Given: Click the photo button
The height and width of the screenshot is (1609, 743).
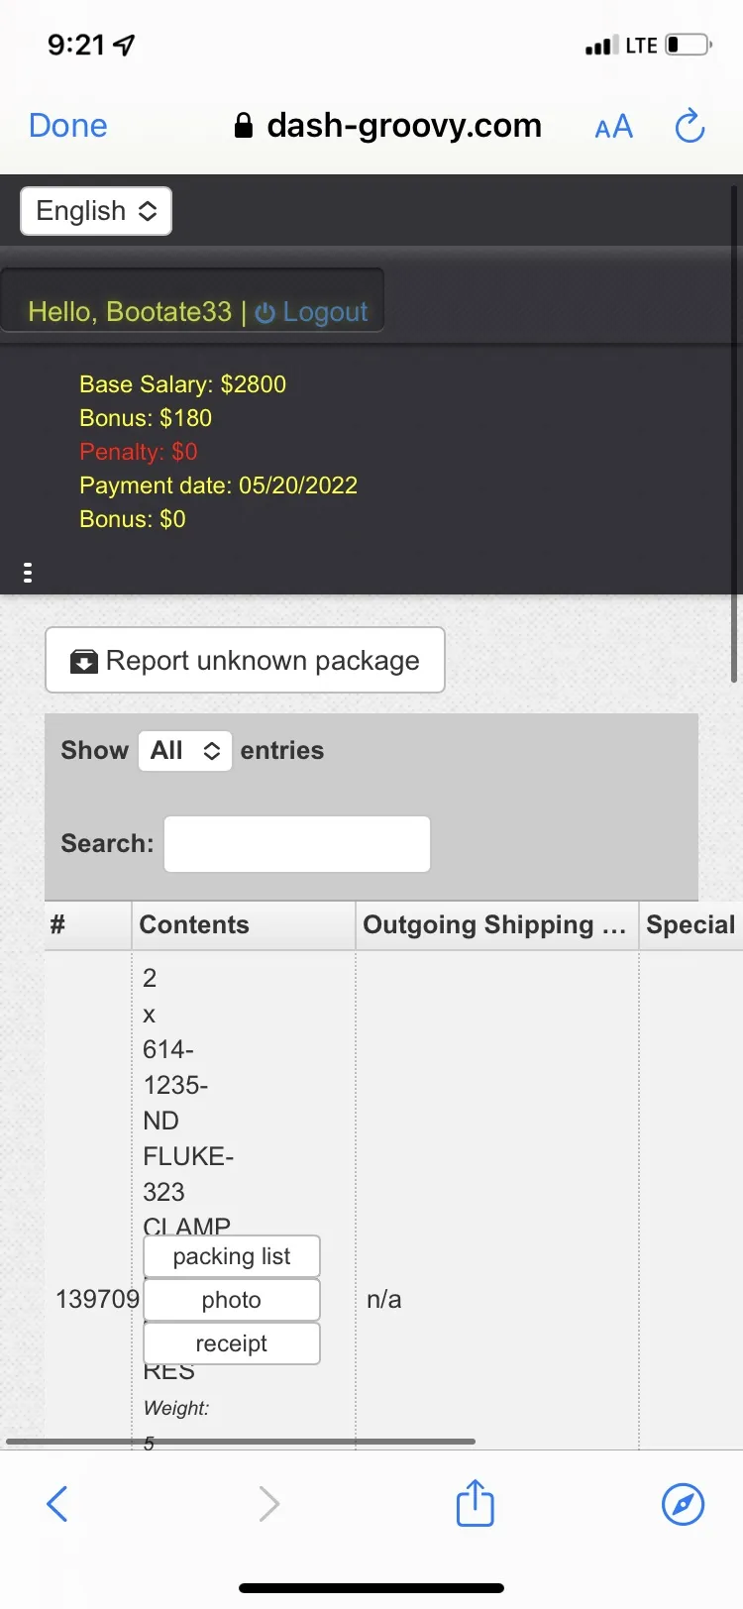Looking at the screenshot, I should click(x=232, y=1300).
